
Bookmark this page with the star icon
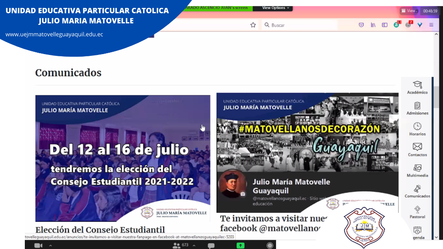coord(253,25)
